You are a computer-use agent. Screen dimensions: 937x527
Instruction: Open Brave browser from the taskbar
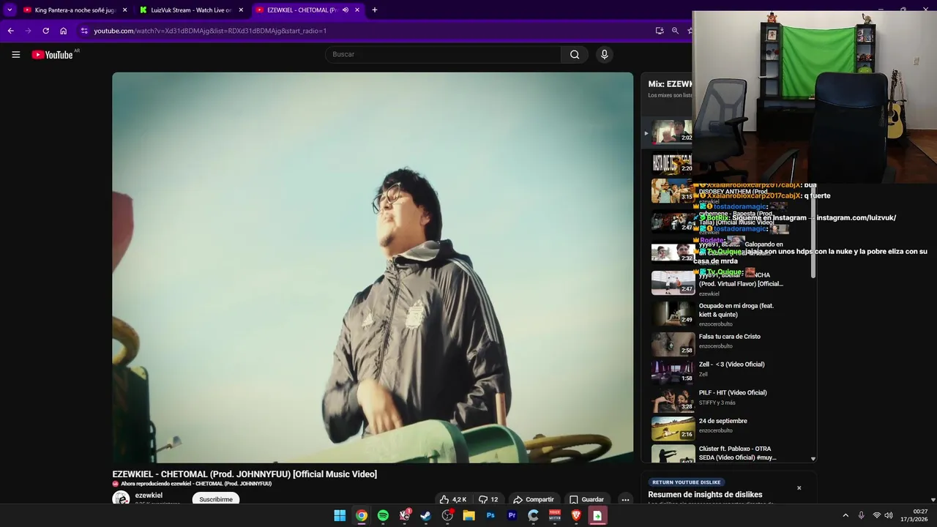click(576, 515)
